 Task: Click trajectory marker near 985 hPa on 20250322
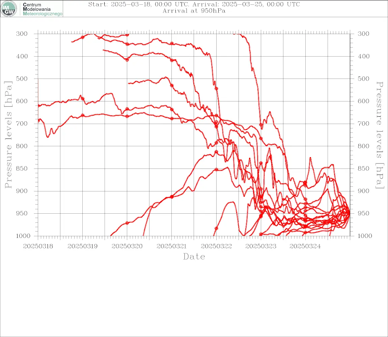[216, 228]
